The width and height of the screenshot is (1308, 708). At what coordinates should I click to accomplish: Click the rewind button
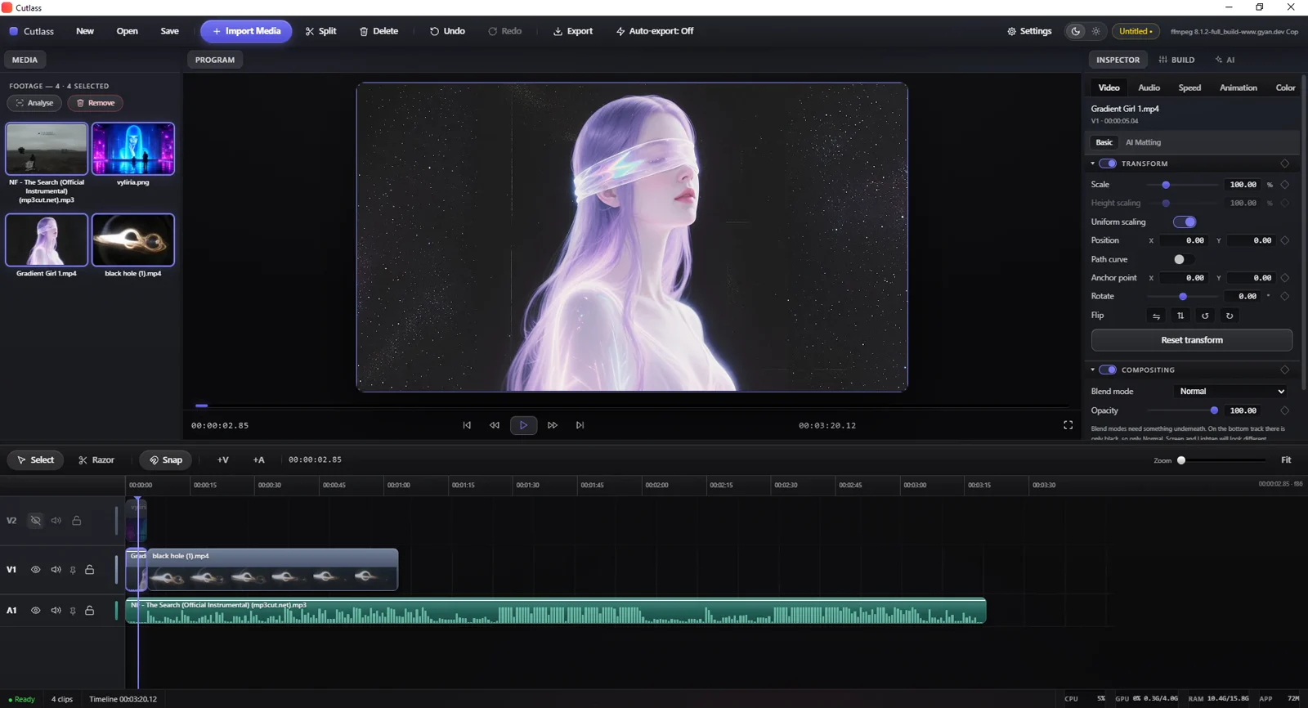[495, 425]
